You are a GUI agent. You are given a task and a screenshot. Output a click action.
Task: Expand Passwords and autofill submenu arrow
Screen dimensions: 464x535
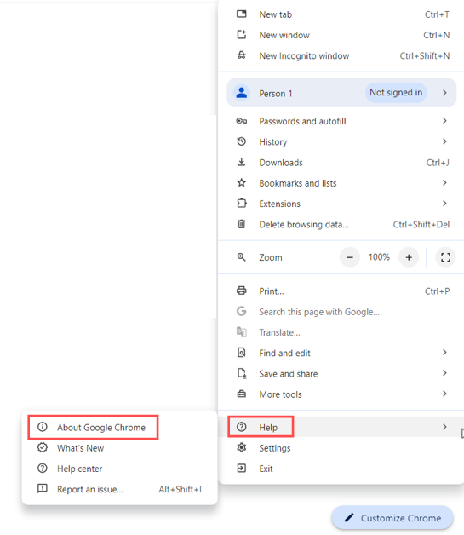pyautogui.click(x=444, y=120)
